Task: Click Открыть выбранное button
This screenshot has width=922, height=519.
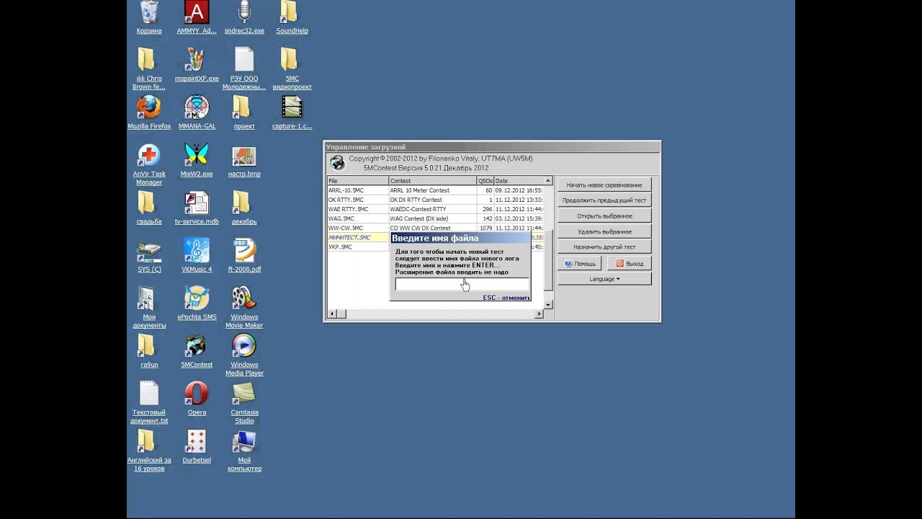Action: coord(604,216)
